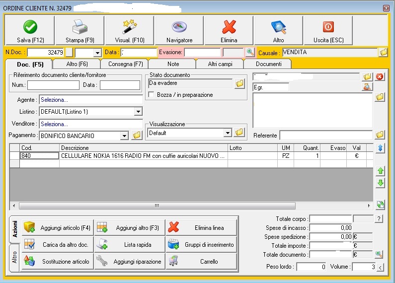Print the order with Stampa (F9)

(79, 30)
